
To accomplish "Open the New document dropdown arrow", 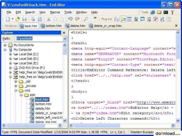I will point(13,19).
